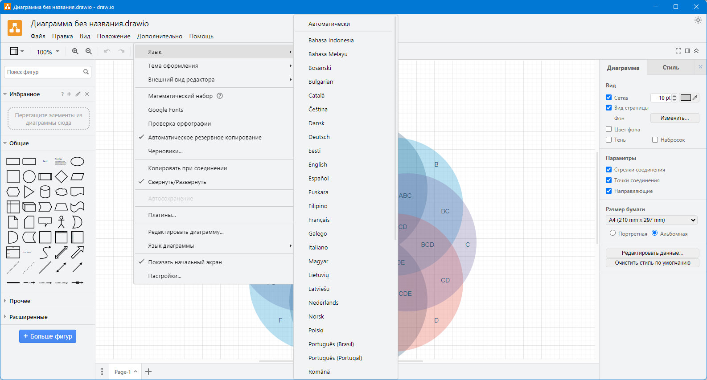Enable the Тень shadow checkbox
Image resolution: width=707 pixels, height=380 pixels.
[x=608, y=139]
